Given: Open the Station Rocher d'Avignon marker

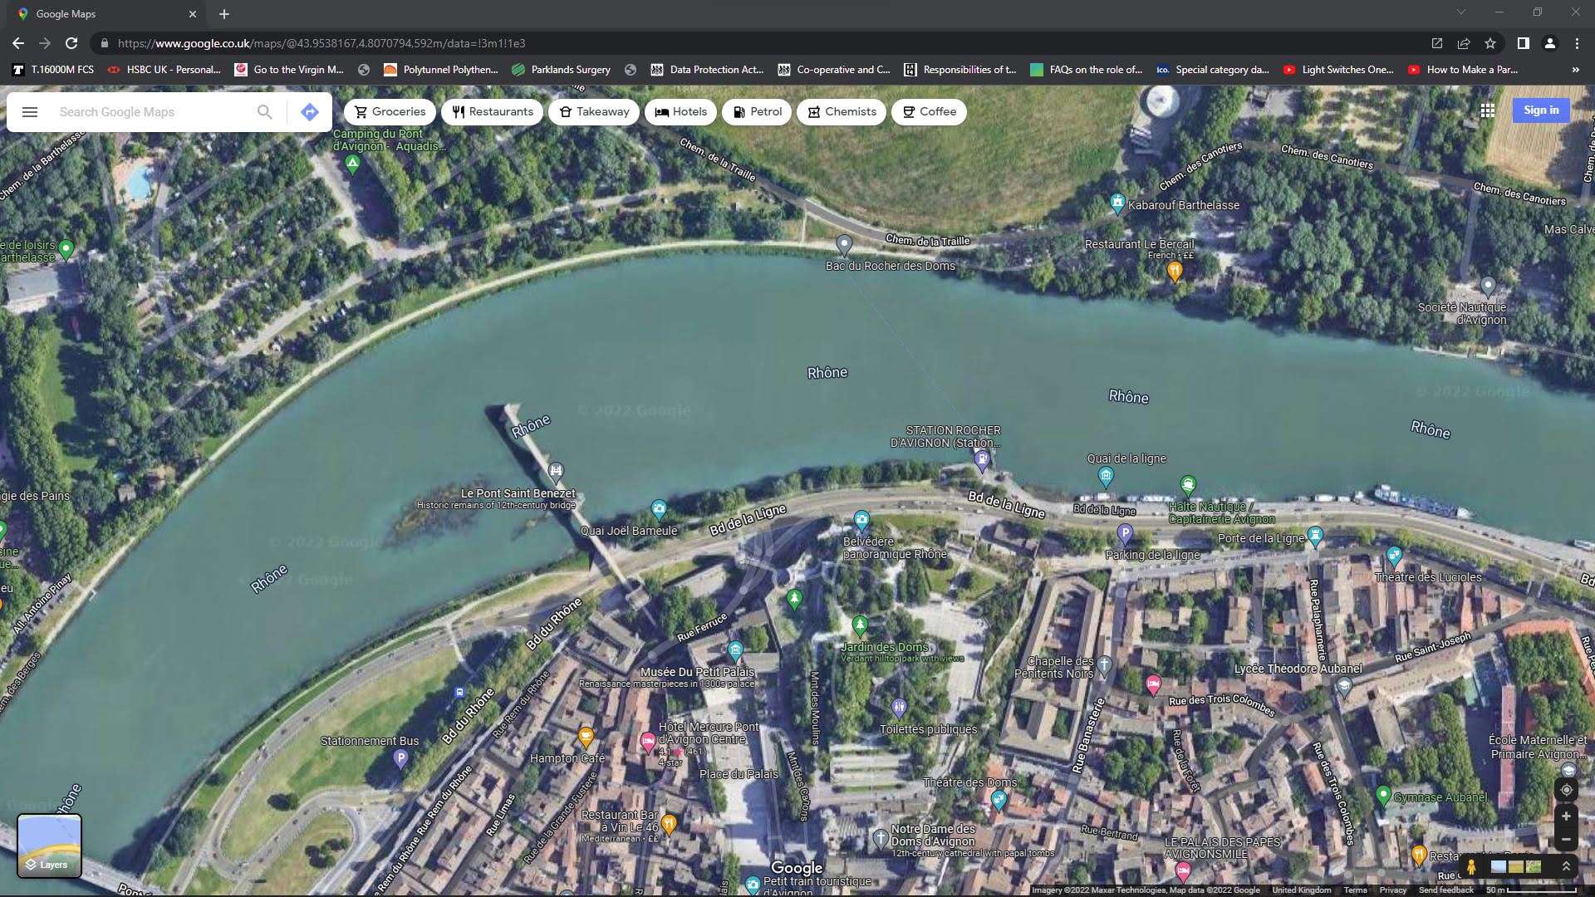Looking at the screenshot, I should click(982, 460).
